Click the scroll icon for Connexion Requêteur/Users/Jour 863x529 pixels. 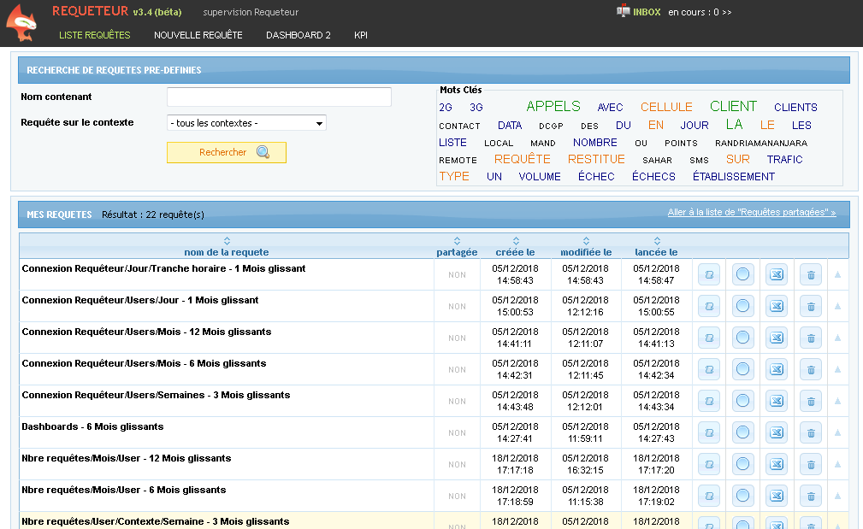[x=709, y=306]
